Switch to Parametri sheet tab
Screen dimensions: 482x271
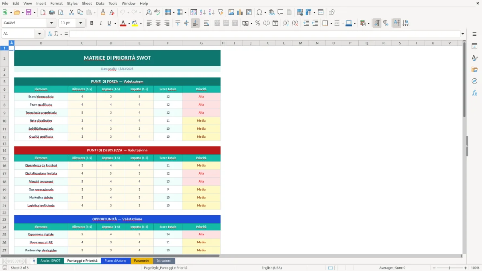pos(141,261)
